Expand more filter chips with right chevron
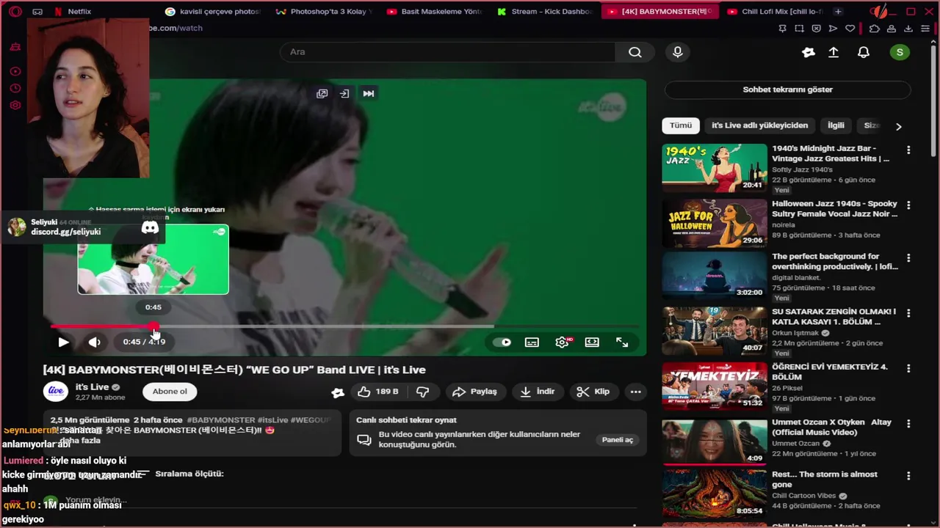Viewport: 940px width, 528px height. (x=898, y=126)
